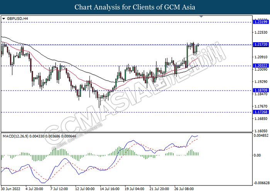270x192 pixels.
Task: Click the 12 Jul 00:00 time label
Action: pyautogui.click(x=85, y=189)
